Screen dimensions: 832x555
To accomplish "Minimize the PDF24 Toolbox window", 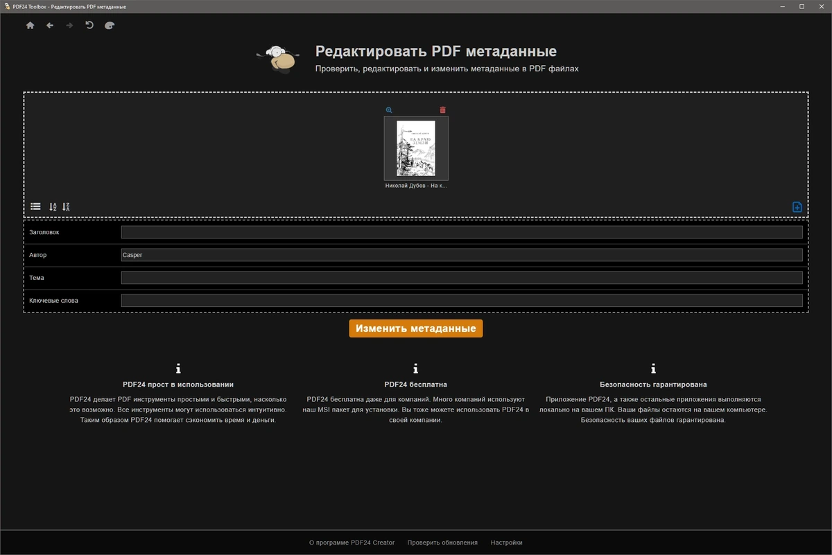I will [x=783, y=6].
